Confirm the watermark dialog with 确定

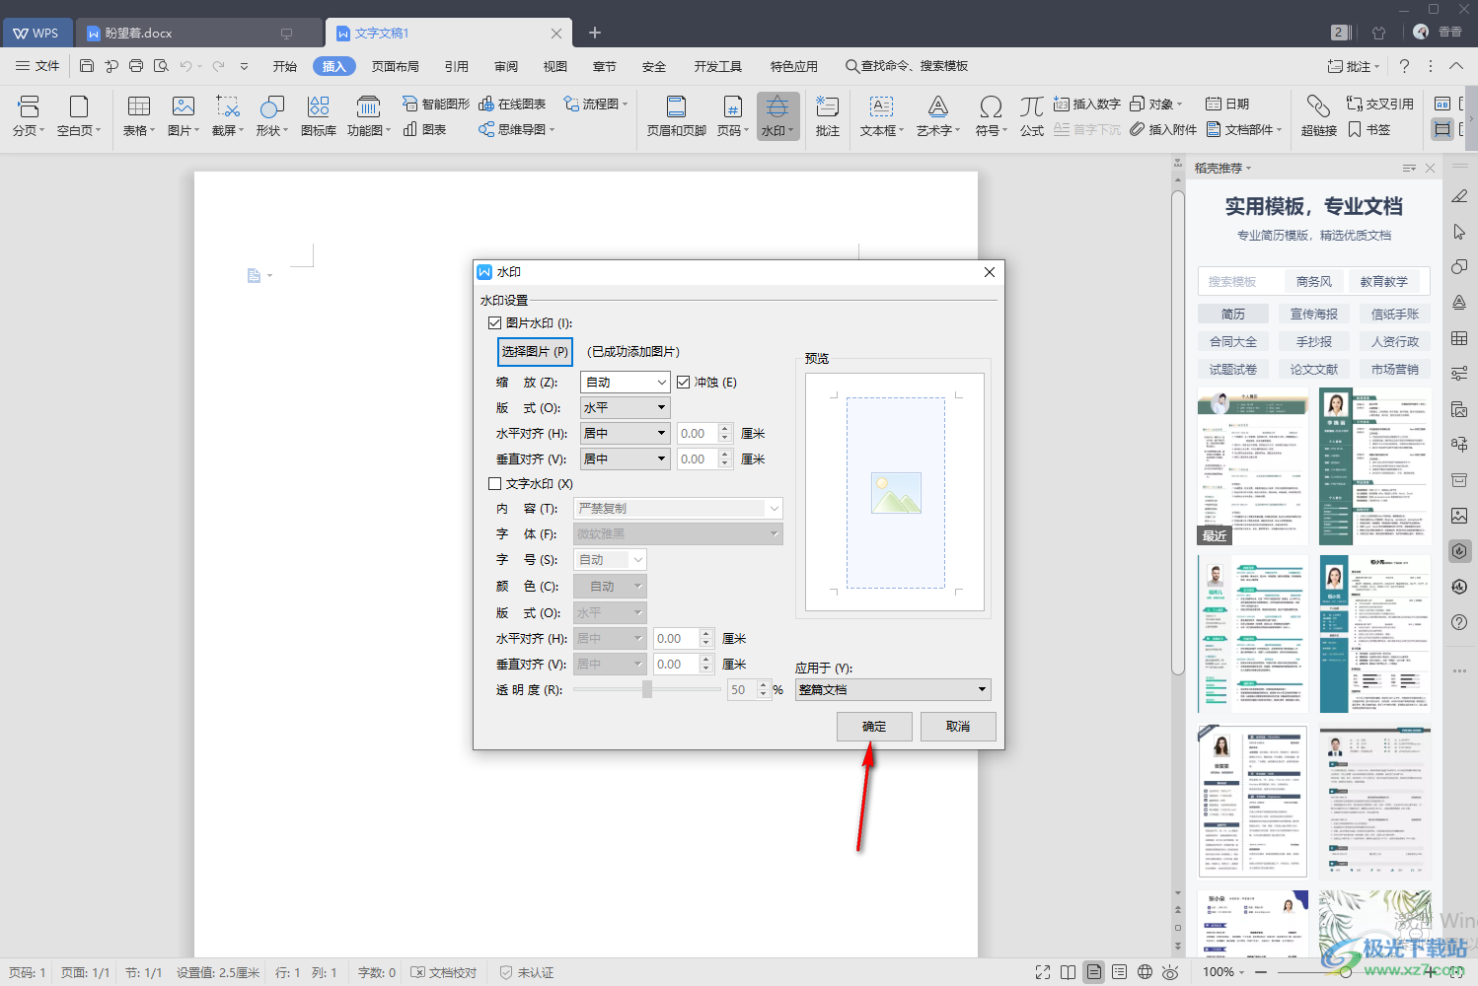(874, 727)
